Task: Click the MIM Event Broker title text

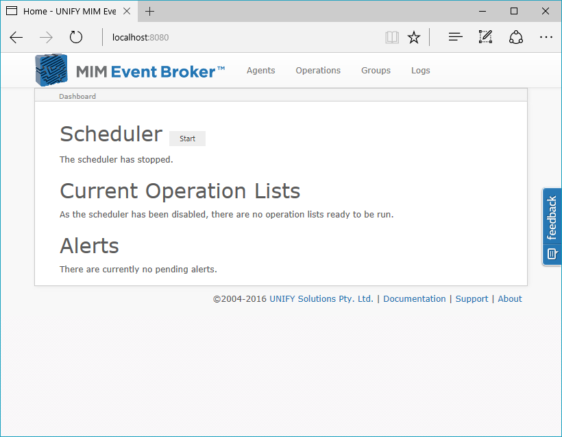Action: 150,72
